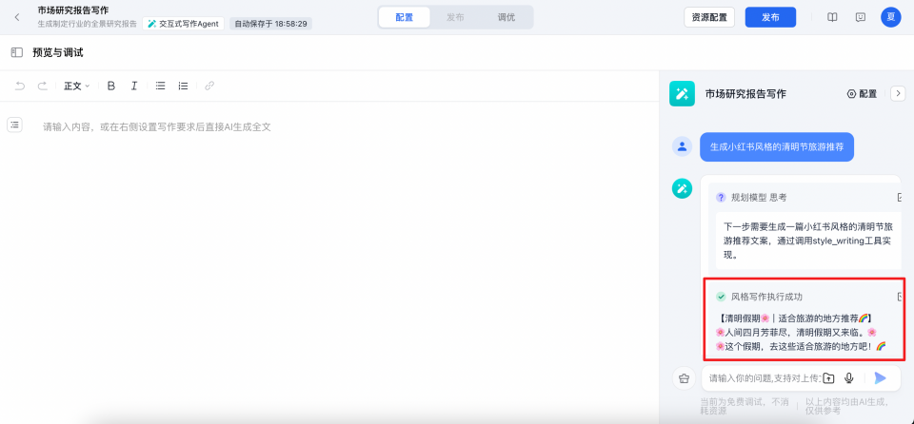Click the 当前为免费调试 notice
The image size is (914, 424).
(744, 406)
